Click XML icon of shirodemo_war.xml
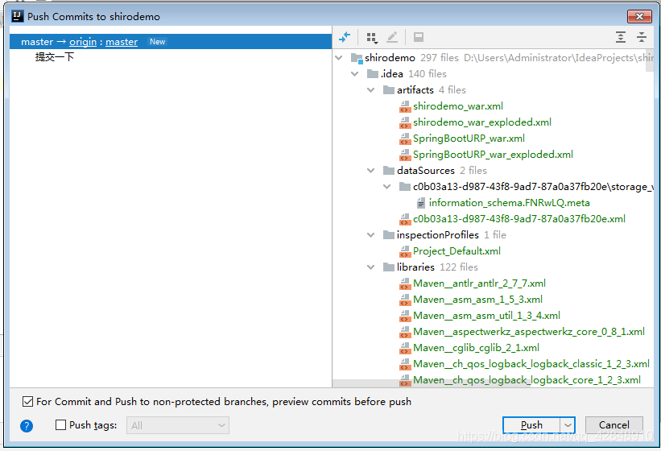Viewport: 661px width, 451px height. tap(405, 106)
